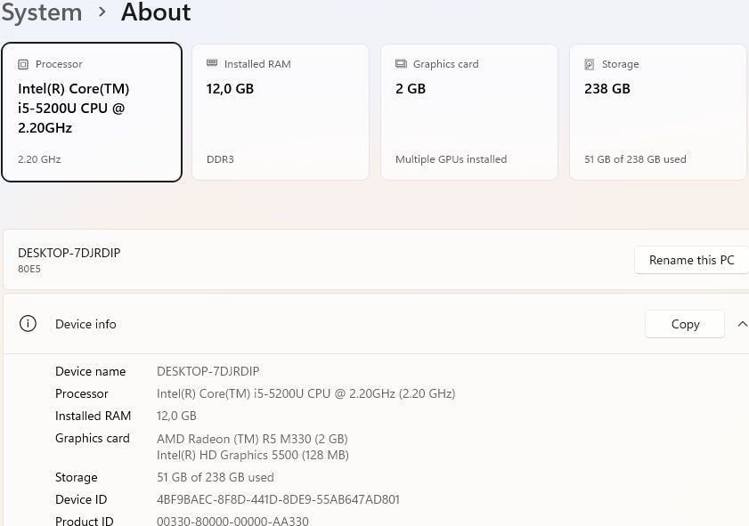Click 'Multiple GPUs installed' text
Viewport: 749px width, 526px height.
[x=451, y=159]
